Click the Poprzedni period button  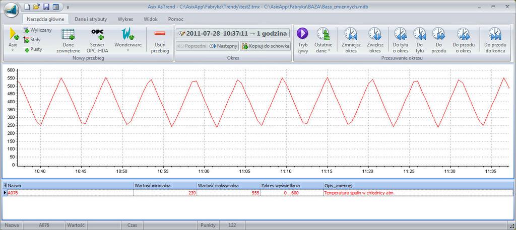tap(191, 46)
